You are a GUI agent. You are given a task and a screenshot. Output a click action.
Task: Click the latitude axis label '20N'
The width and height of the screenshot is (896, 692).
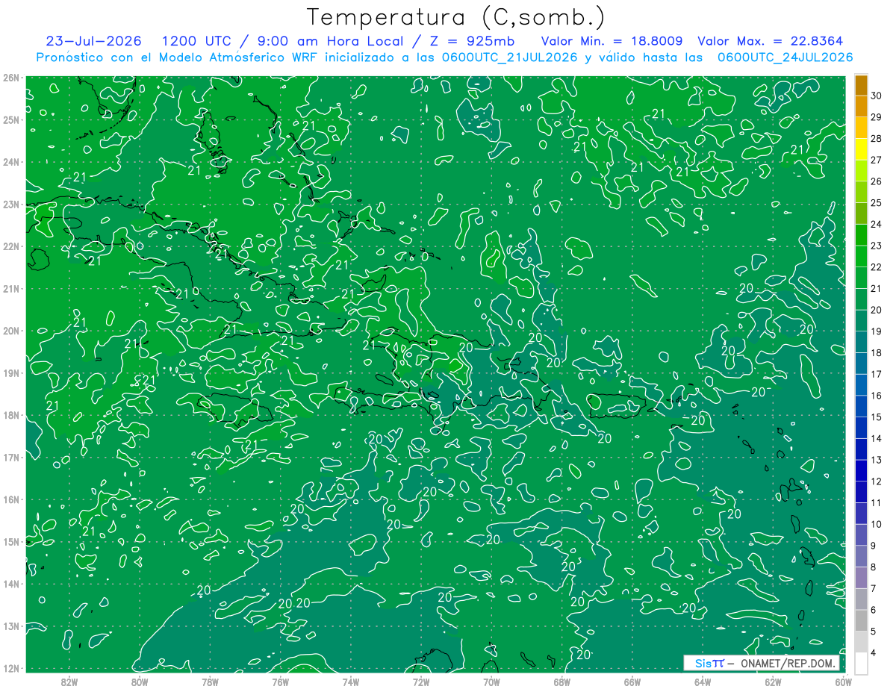coord(10,331)
